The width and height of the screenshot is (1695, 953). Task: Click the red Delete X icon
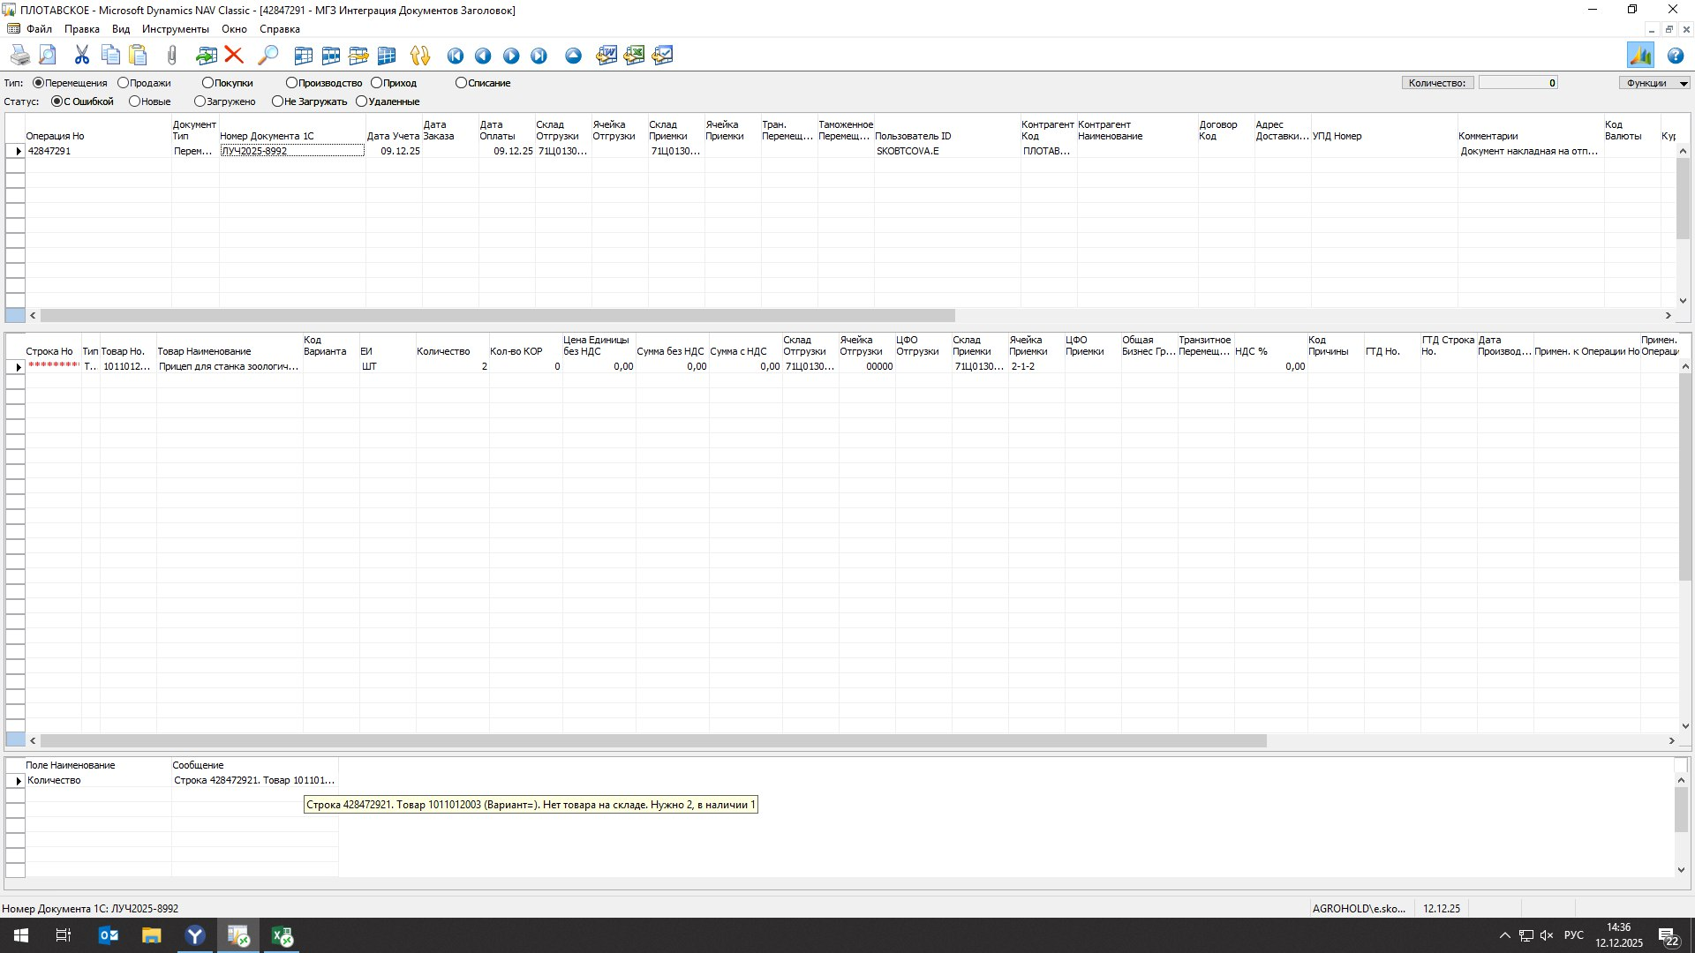pyautogui.click(x=234, y=56)
